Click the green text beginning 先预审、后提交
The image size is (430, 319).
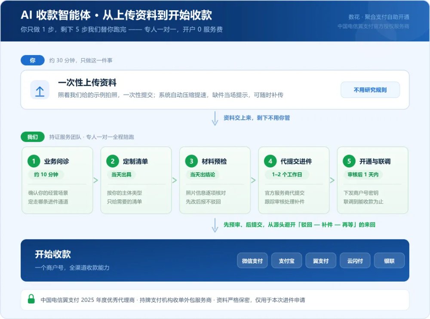click(299, 225)
